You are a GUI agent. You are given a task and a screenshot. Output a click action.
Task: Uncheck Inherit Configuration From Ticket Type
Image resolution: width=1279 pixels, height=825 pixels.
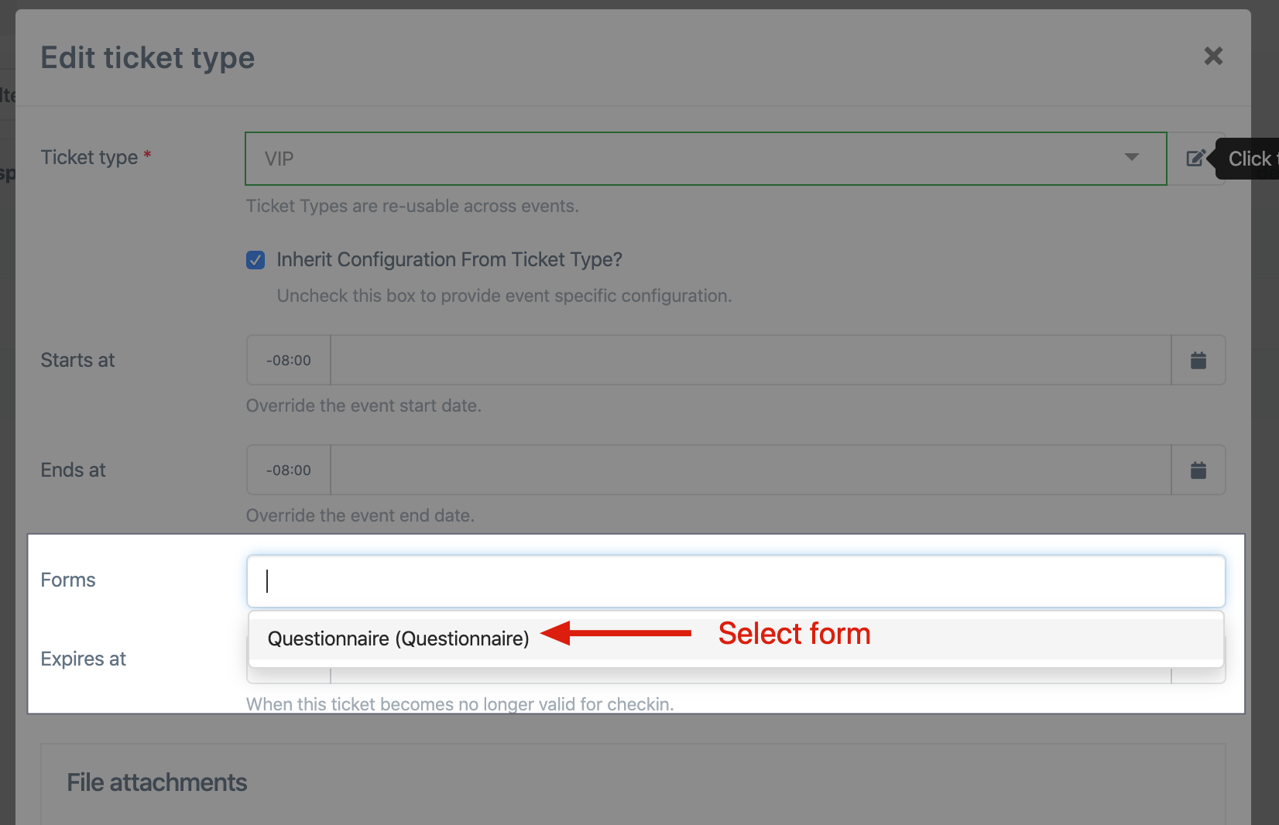pos(255,260)
